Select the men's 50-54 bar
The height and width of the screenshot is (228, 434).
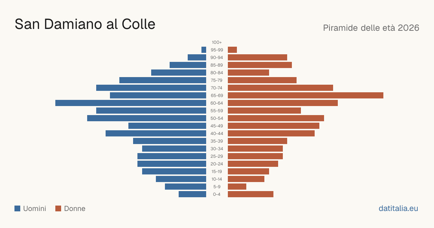[146, 118]
